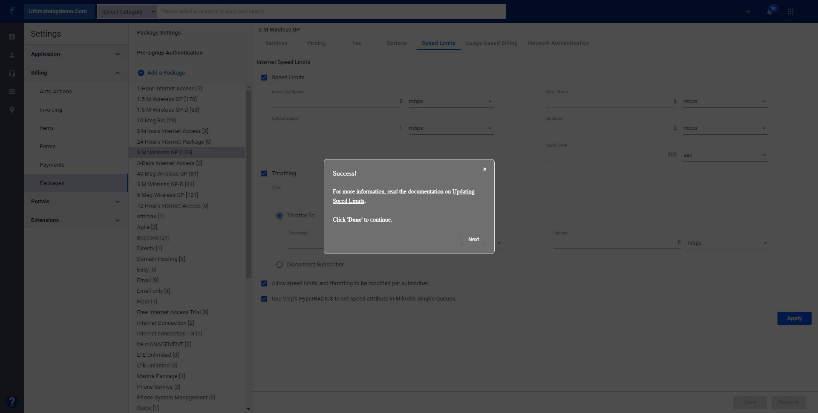This screenshot has width=818, height=413.
Task: Click the package list scrollbar thumb
Action: point(248,184)
